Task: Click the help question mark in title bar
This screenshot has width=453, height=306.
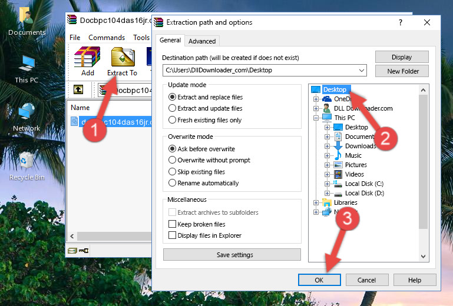Action: (x=401, y=22)
